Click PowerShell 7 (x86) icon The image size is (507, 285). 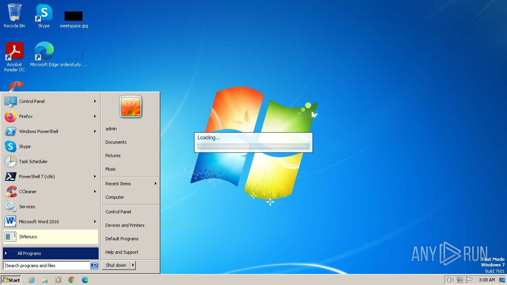(10, 177)
